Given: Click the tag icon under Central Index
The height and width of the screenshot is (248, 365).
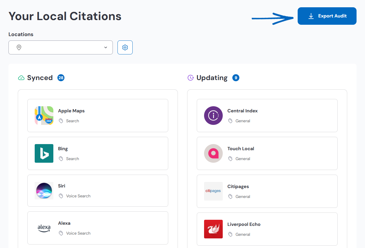Looking at the screenshot, I should [x=230, y=121].
